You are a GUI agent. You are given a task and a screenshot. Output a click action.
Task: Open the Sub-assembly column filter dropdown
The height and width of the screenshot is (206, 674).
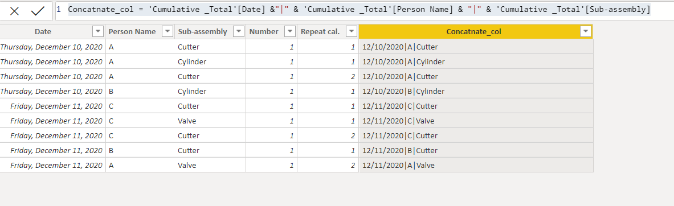click(x=238, y=32)
